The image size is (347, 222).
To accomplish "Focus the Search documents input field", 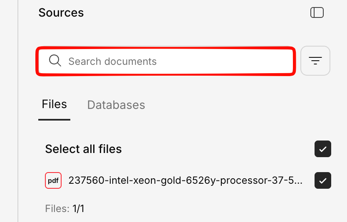I will 179,61.
